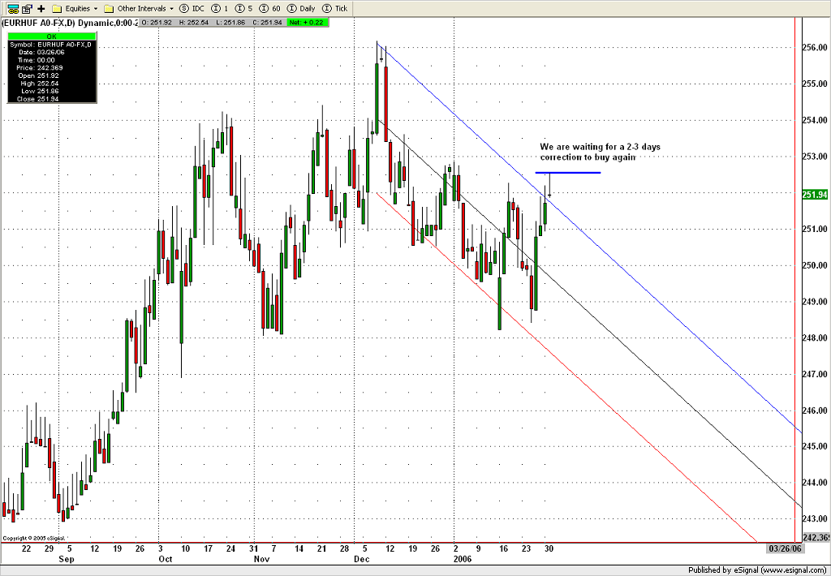Click the Equities folder icon
This screenshot has width=831, height=576.
57,8
